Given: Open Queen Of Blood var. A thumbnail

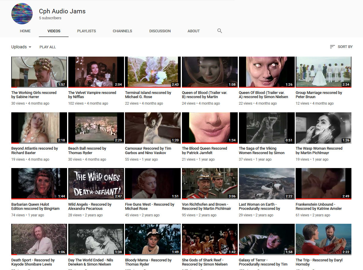Looking at the screenshot, I should 267,72.
